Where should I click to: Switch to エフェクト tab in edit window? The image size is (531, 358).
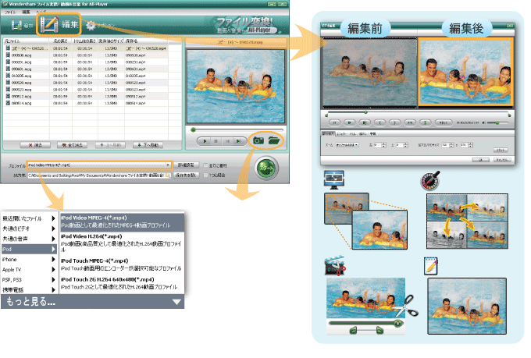tap(341, 134)
